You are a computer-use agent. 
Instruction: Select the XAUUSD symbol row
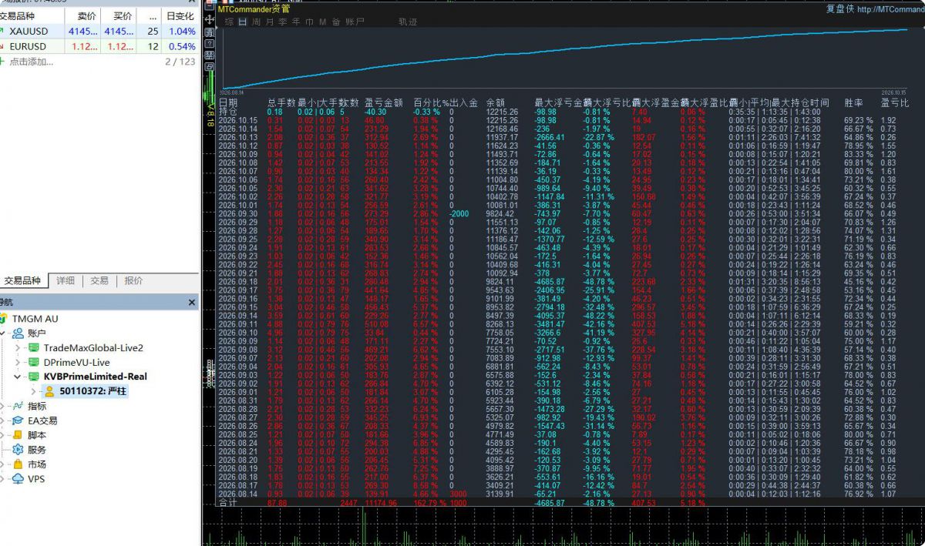(99, 32)
